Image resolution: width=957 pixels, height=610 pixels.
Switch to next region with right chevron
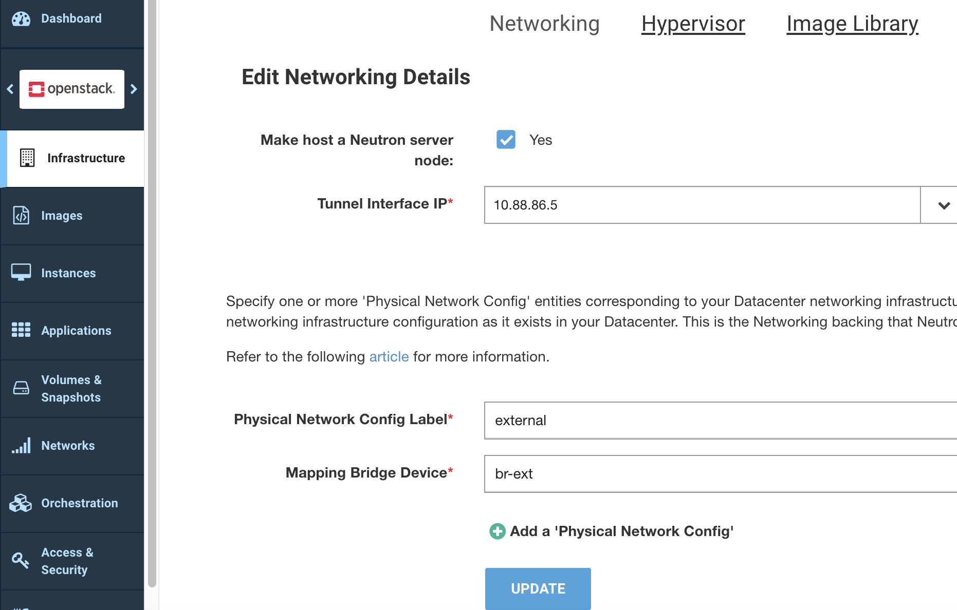134,89
